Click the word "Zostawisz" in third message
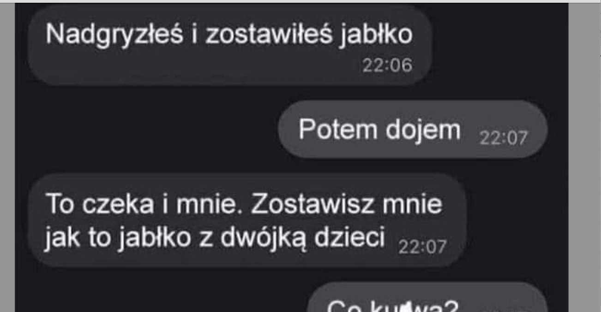 click(x=313, y=205)
